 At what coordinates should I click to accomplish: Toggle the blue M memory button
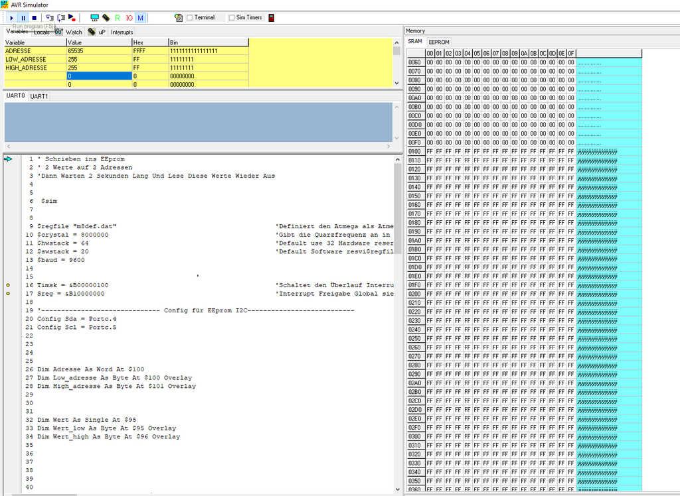click(x=141, y=18)
